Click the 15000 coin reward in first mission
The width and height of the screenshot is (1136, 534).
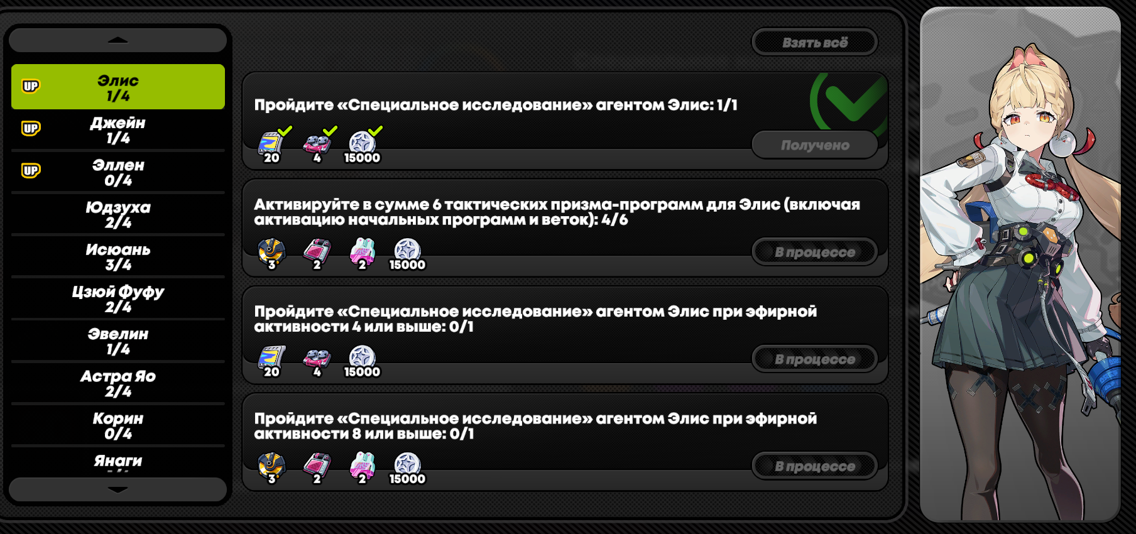[362, 144]
